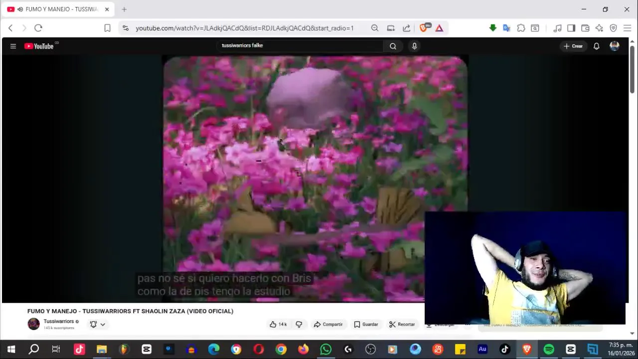Focus the search box containing tussiwarriors falke
This screenshot has height=359, width=638.
(x=301, y=46)
